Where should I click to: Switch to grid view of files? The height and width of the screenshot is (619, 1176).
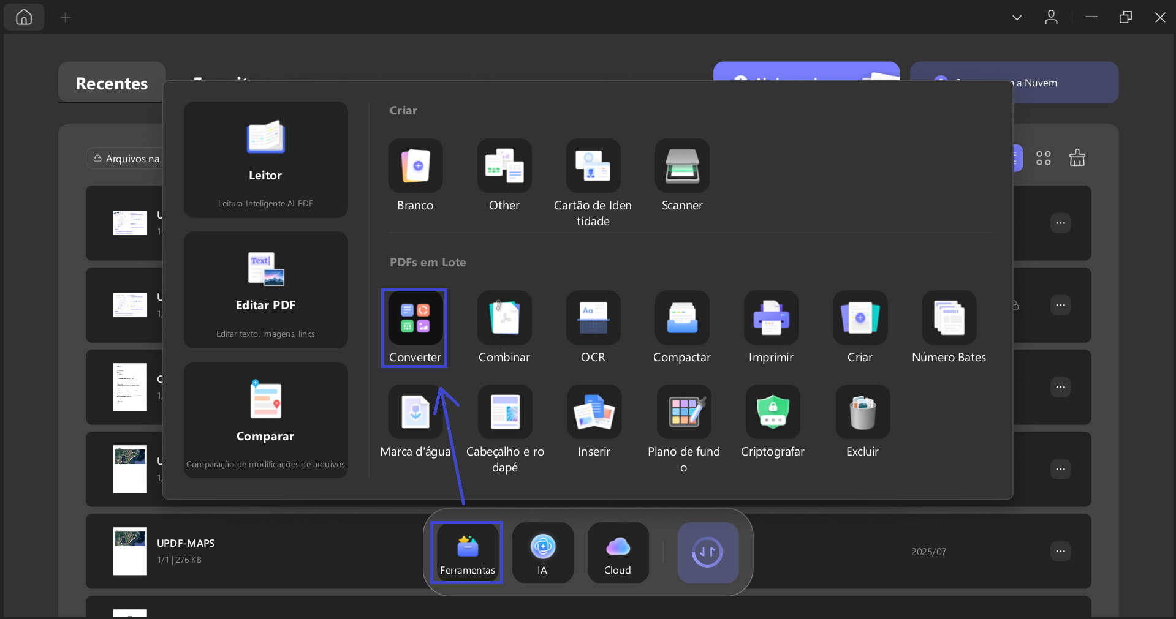(x=1043, y=159)
